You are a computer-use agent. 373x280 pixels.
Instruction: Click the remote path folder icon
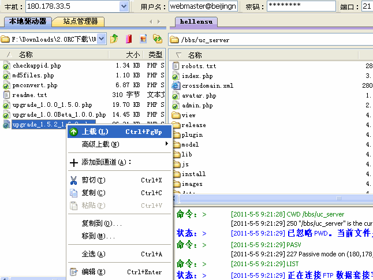coord(174,40)
